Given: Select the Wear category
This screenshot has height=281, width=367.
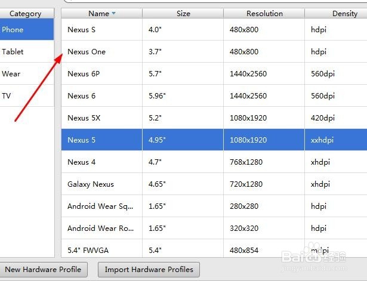Looking at the screenshot, I should pos(27,73).
